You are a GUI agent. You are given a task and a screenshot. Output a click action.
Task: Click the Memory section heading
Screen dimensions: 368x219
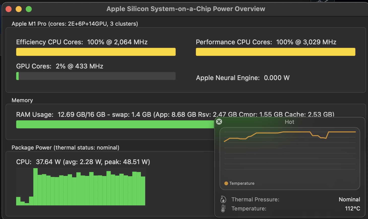click(x=22, y=100)
